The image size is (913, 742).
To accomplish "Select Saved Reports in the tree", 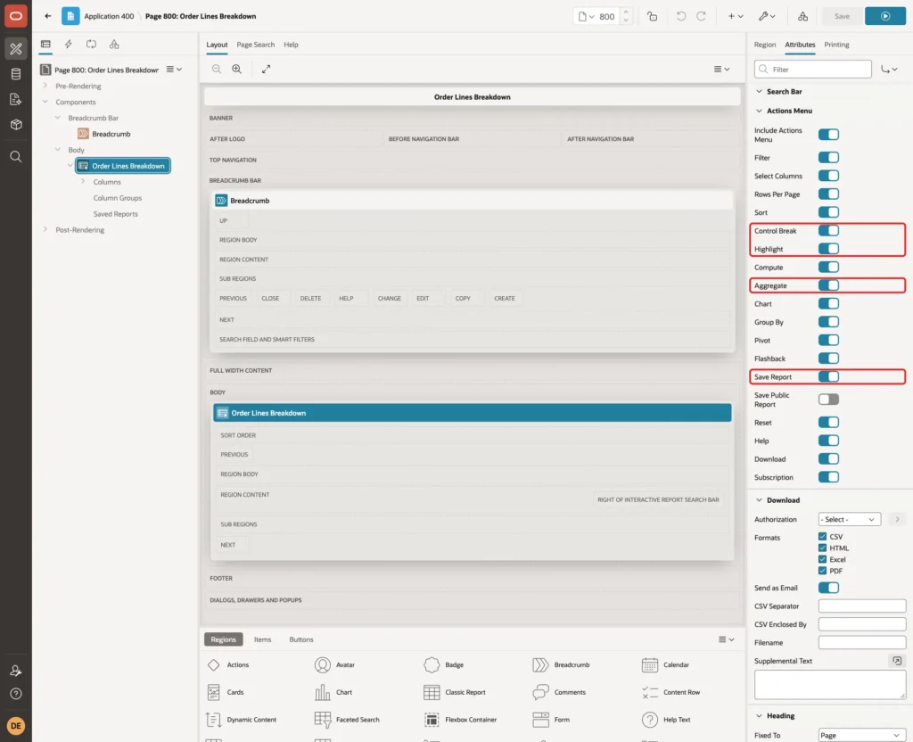I will (115, 214).
